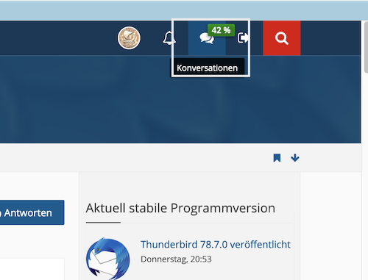Click the Donnerstag, 20:53 timestamp

176,259
